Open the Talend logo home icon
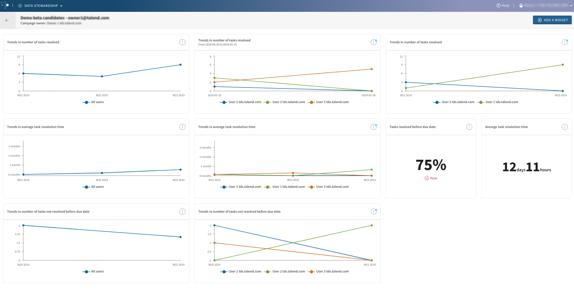 pyautogui.click(x=6, y=5)
